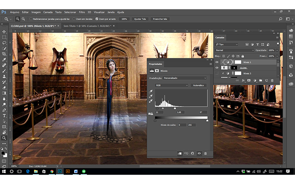Click the Camadas panel tab
This screenshot has height=184, width=295.
220,38
